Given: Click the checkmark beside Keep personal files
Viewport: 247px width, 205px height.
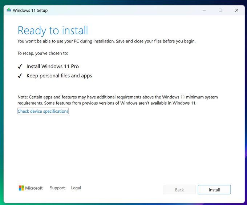Looking at the screenshot, I should click(20, 76).
